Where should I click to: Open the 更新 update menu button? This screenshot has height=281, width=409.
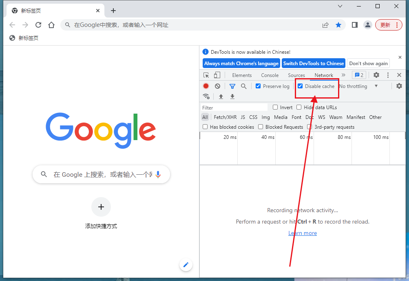pyautogui.click(x=389, y=25)
